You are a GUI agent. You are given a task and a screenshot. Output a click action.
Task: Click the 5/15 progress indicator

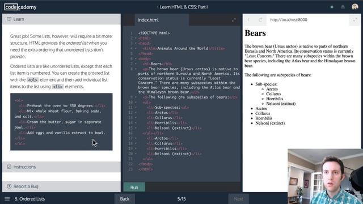coord(181,199)
